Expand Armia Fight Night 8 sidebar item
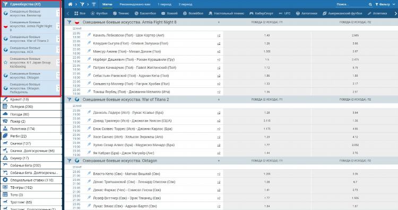398x210 pixels. tap(58, 26)
